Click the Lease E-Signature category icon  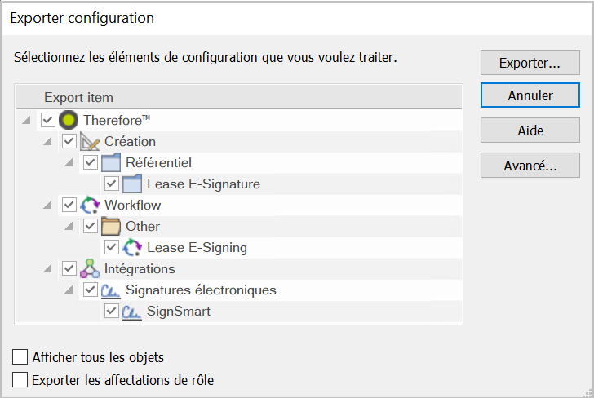(x=132, y=184)
